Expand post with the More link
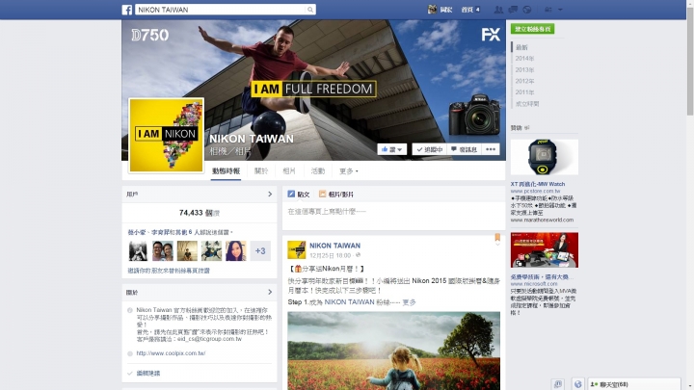Image resolution: width=694 pixels, height=390 pixels. click(x=409, y=302)
